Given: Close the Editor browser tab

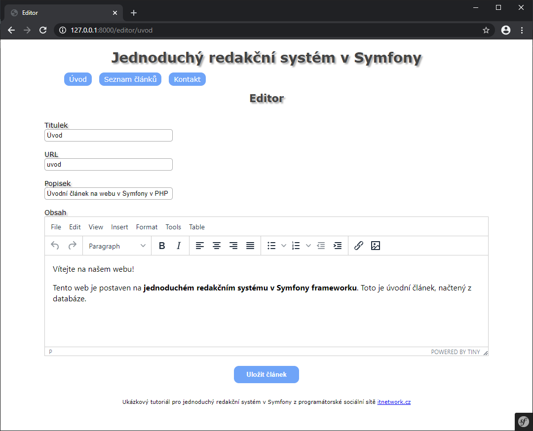Looking at the screenshot, I should (x=115, y=13).
